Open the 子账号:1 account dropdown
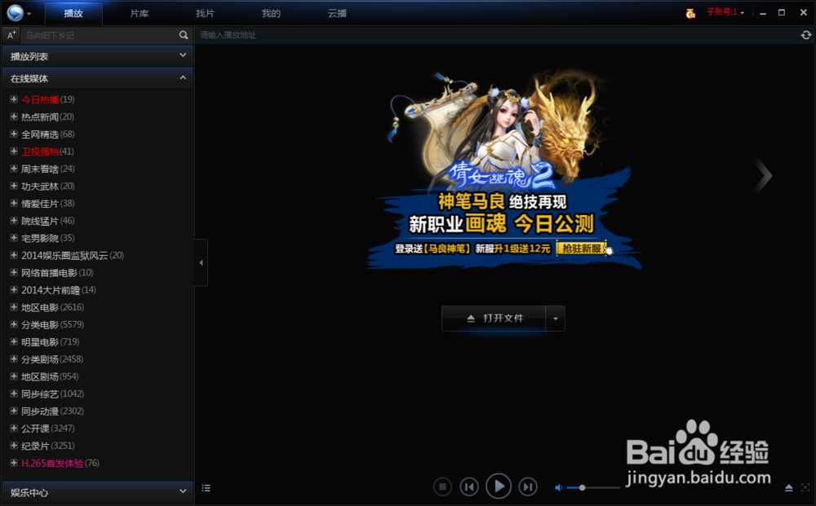The width and height of the screenshot is (816, 506). [726, 12]
